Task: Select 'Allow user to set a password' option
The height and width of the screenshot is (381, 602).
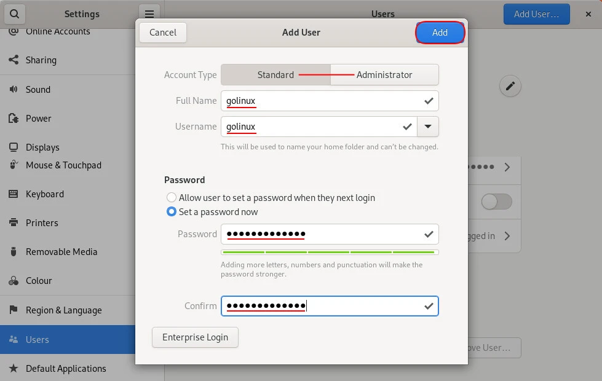Action: pyautogui.click(x=172, y=198)
